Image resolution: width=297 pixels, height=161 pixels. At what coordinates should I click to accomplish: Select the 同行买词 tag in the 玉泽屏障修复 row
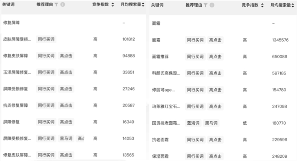(46, 72)
